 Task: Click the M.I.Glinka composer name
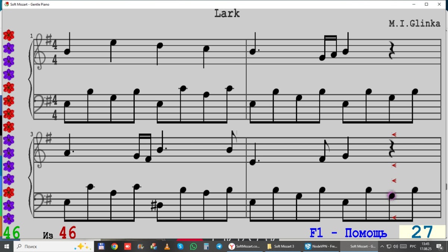414,24
